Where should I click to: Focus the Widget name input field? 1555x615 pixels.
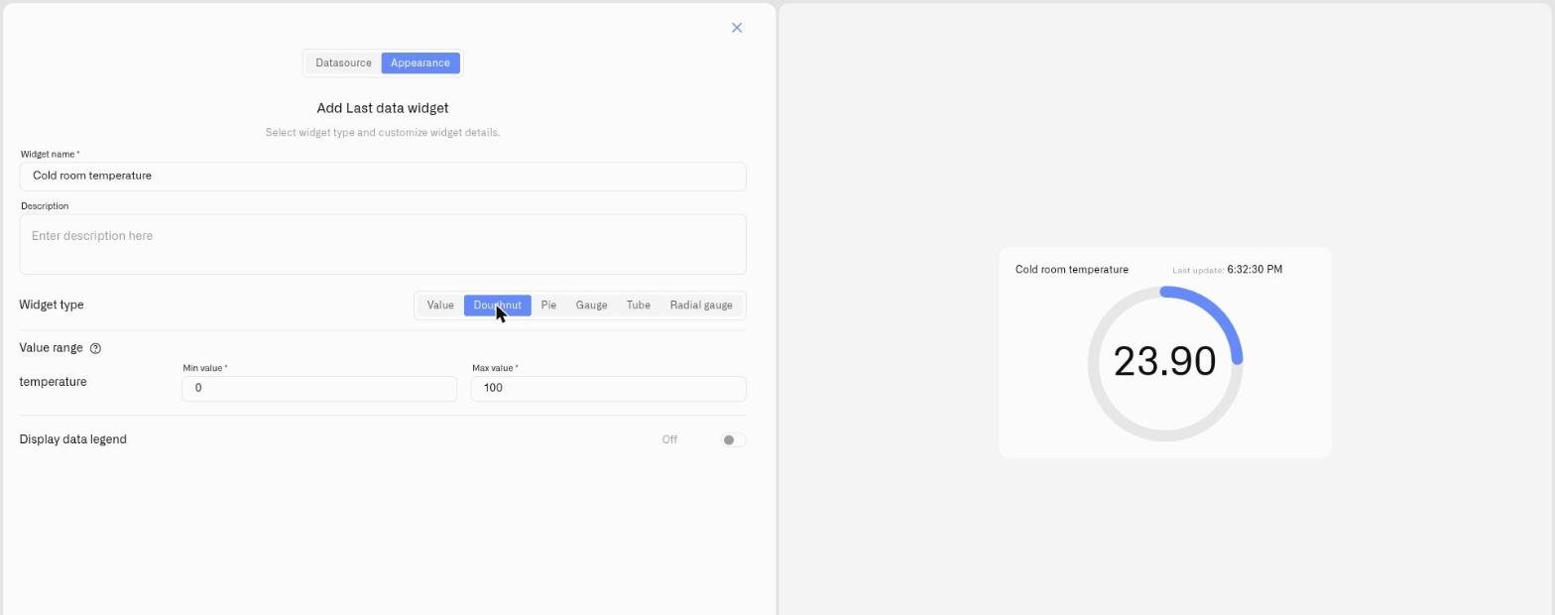(x=383, y=177)
